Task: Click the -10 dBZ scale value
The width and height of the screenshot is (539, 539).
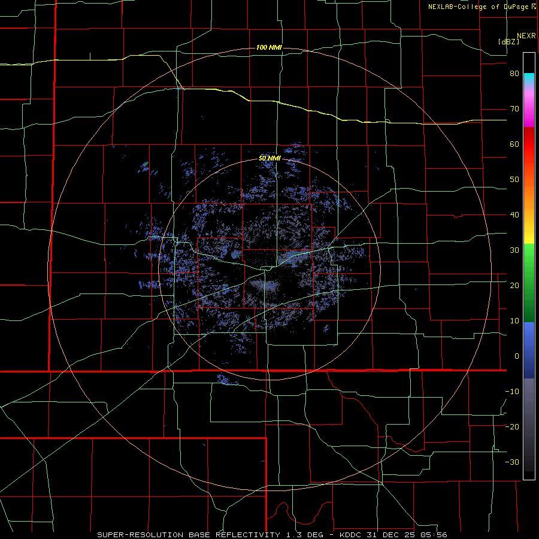Action: tap(512, 391)
